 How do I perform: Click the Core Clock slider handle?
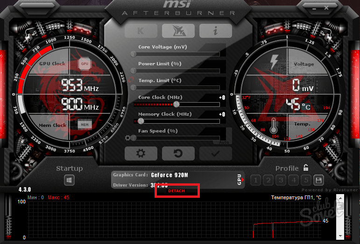pos(176,105)
